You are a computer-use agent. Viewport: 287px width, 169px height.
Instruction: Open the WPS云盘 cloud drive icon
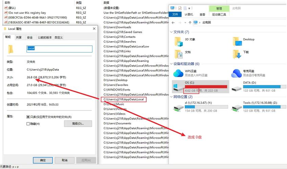(x=178, y=73)
